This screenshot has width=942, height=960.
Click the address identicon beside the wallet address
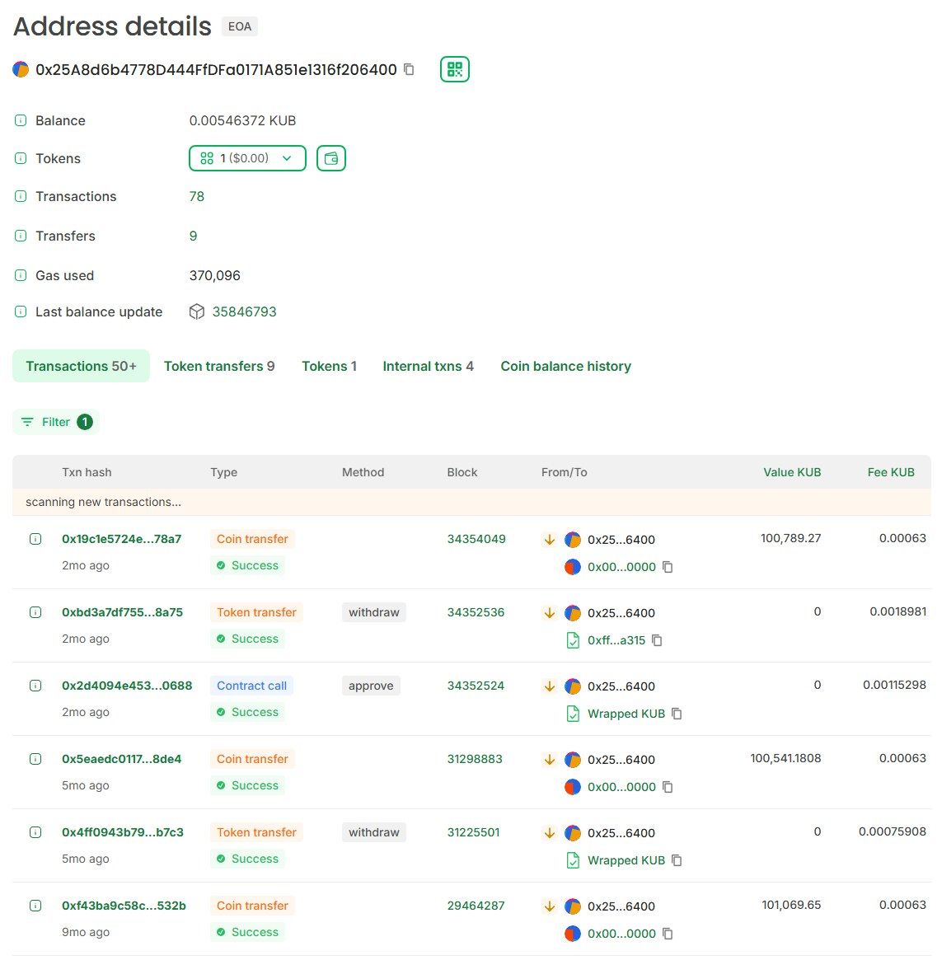(21, 70)
